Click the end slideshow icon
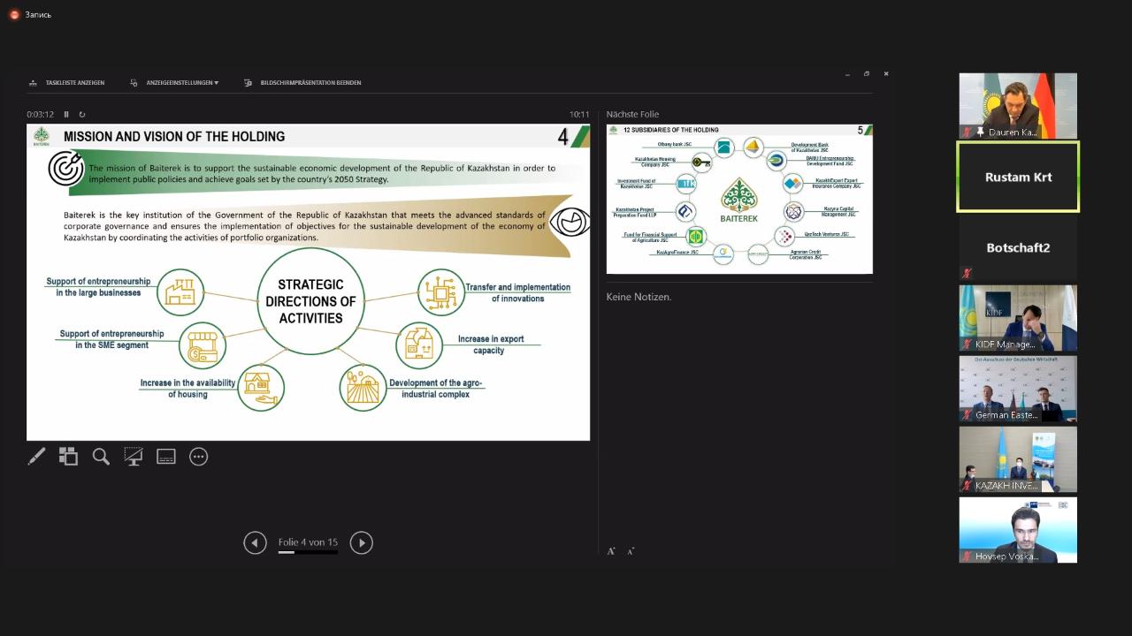This screenshot has height=636, width=1132. (x=249, y=83)
